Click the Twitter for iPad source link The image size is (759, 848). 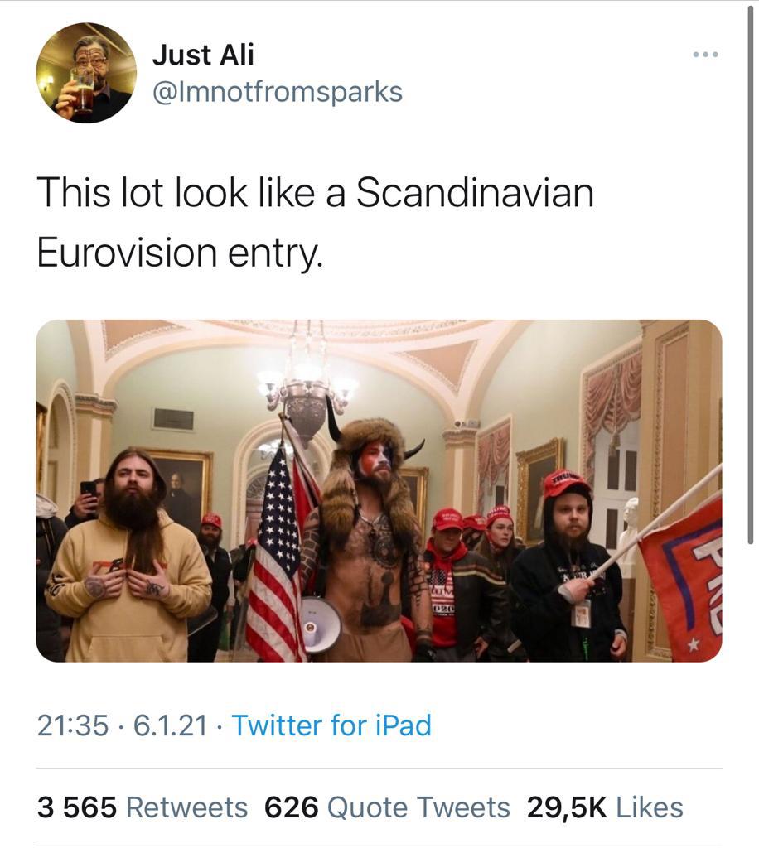click(x=331, y=725)
